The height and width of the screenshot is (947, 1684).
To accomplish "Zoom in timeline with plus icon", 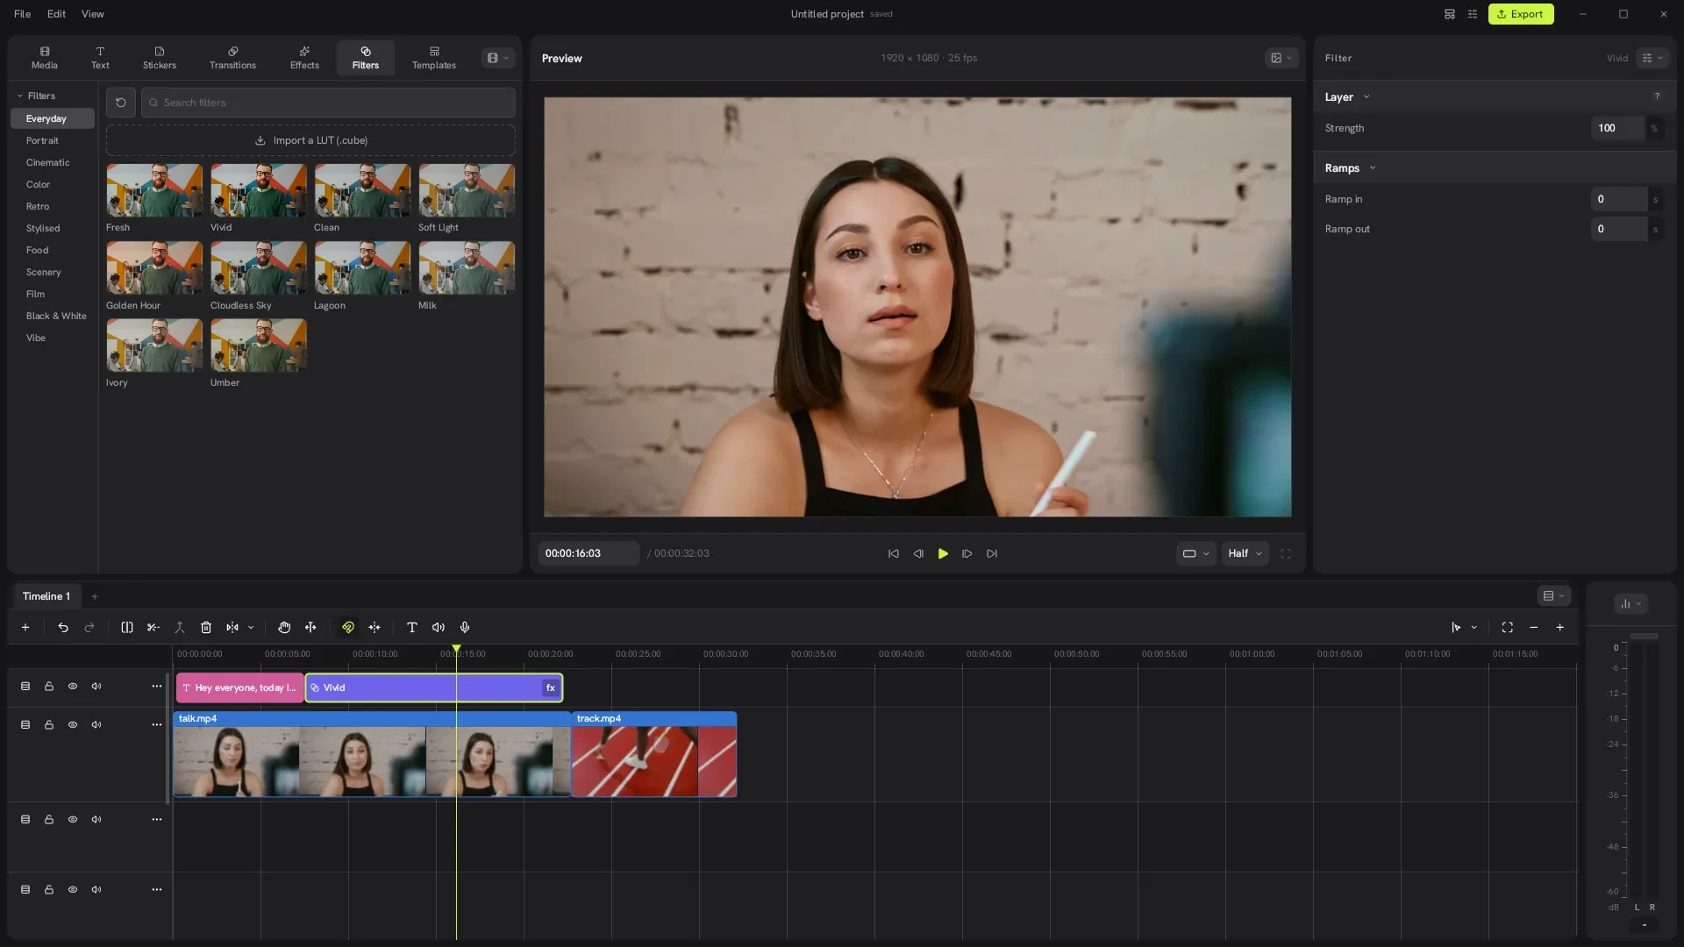I will click(x=1560, y=628).
